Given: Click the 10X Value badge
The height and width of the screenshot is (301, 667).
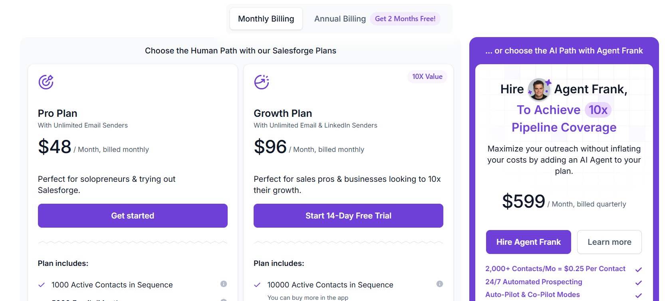Looking at the screenshot, I should point(427,77).
